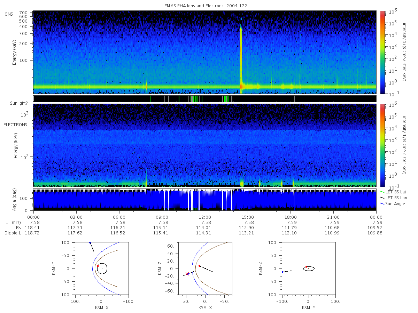418x313 pixels.
Task: Select the Rs value 117.31
Action: click(75, 227)
